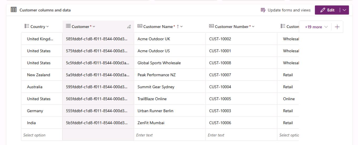358x145 pixels.
Task: Click the edit pen icon in Customer column header
Action: pyautogui.click(x=129, y=27)
